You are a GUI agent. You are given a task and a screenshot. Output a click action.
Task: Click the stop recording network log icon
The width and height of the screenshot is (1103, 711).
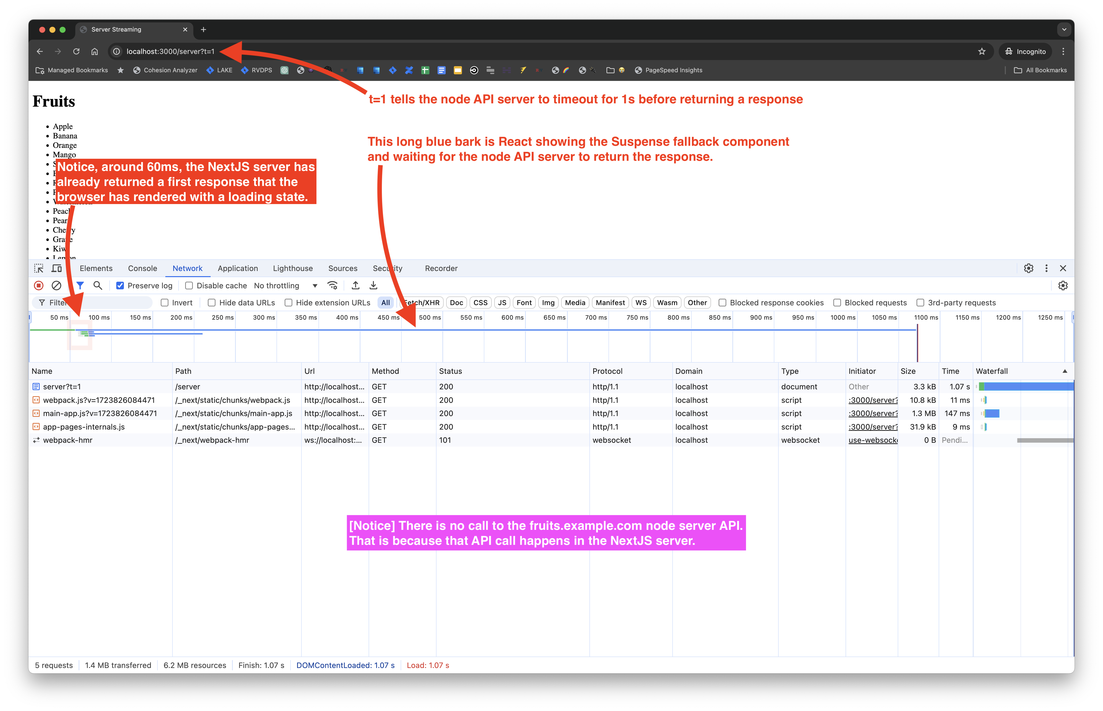(39, 286)
